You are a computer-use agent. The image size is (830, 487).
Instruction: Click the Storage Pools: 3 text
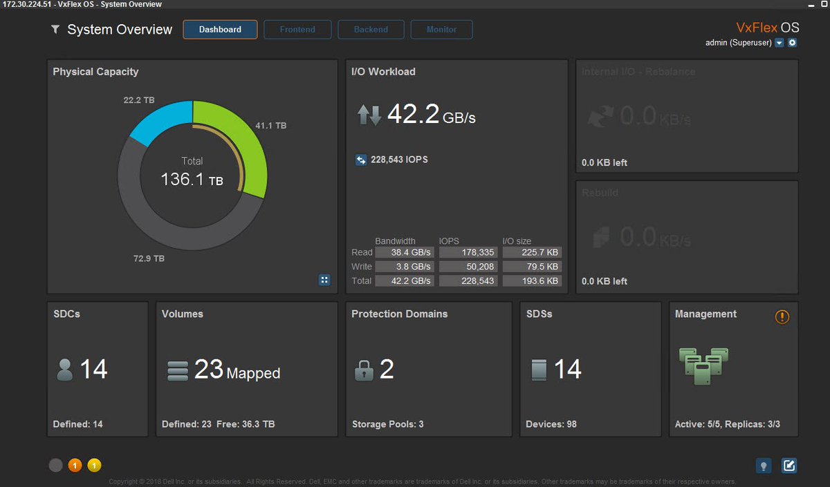click(387, 424)
